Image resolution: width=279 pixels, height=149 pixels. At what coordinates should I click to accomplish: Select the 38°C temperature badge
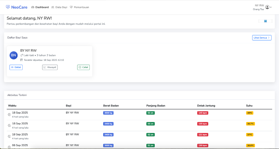[x=249, y=113]
